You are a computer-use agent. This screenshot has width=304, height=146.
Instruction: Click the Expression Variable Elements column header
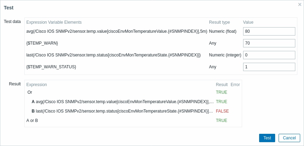(54, 22)
